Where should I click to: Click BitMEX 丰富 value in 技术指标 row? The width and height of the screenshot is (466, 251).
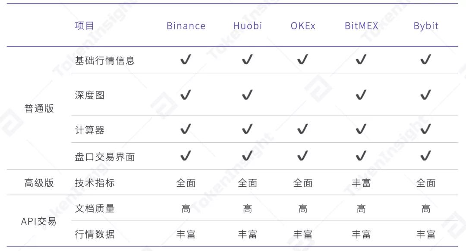tap(361, 183)
